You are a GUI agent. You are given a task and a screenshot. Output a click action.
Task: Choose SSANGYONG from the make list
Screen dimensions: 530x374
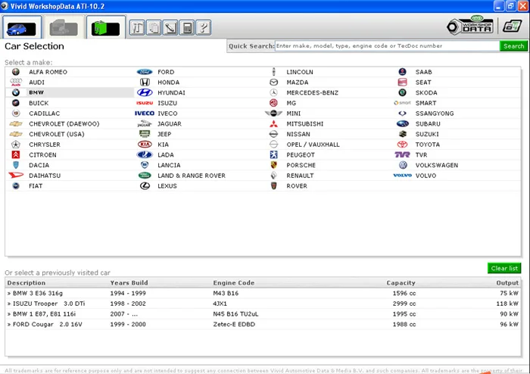435,114
